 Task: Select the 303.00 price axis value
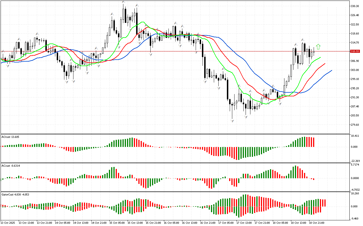click(x=355, y=70)
